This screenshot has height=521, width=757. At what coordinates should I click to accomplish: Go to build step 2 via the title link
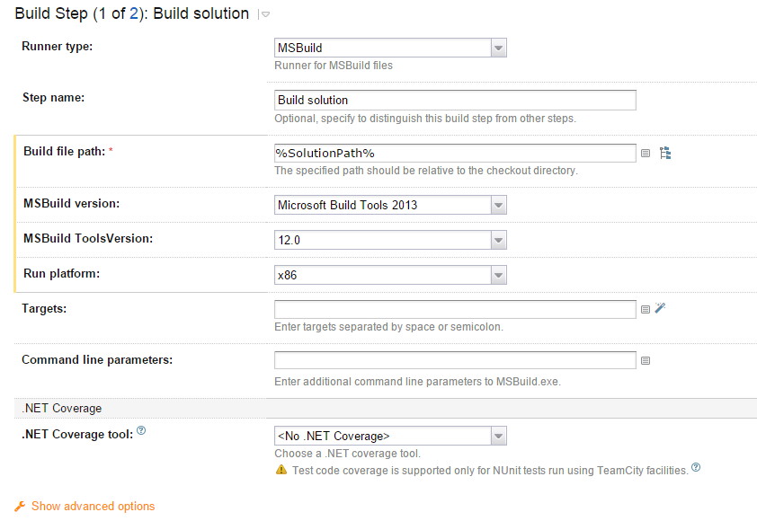(134, 13)
